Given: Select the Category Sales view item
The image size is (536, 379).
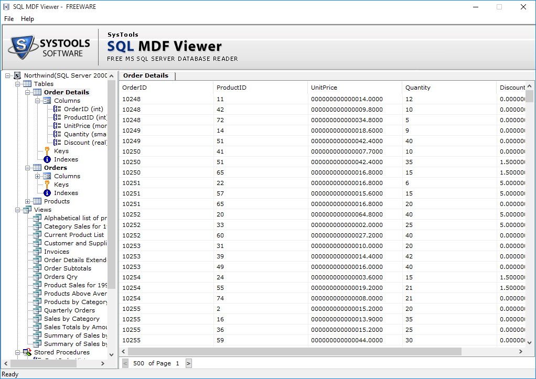Looking at the screenshot, I should click(75, 226).
